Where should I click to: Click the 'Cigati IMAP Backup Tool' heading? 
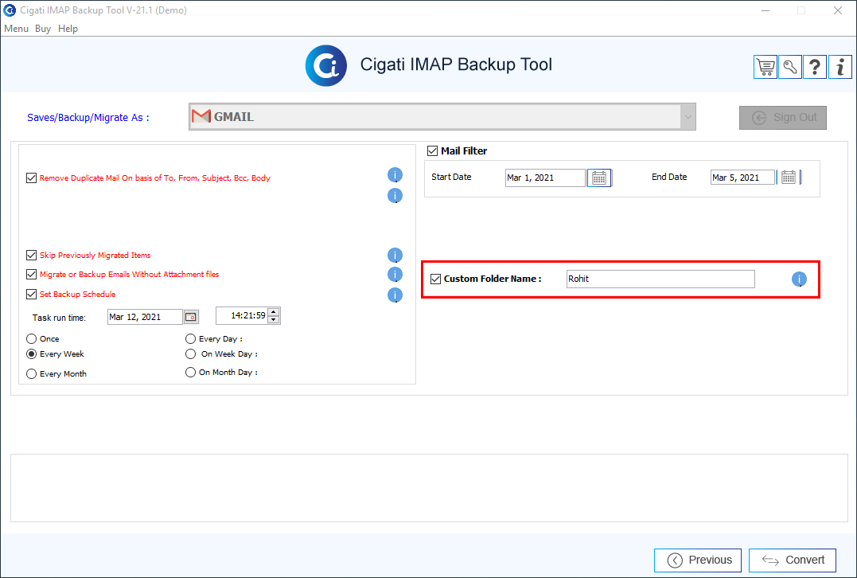(457, 64)
